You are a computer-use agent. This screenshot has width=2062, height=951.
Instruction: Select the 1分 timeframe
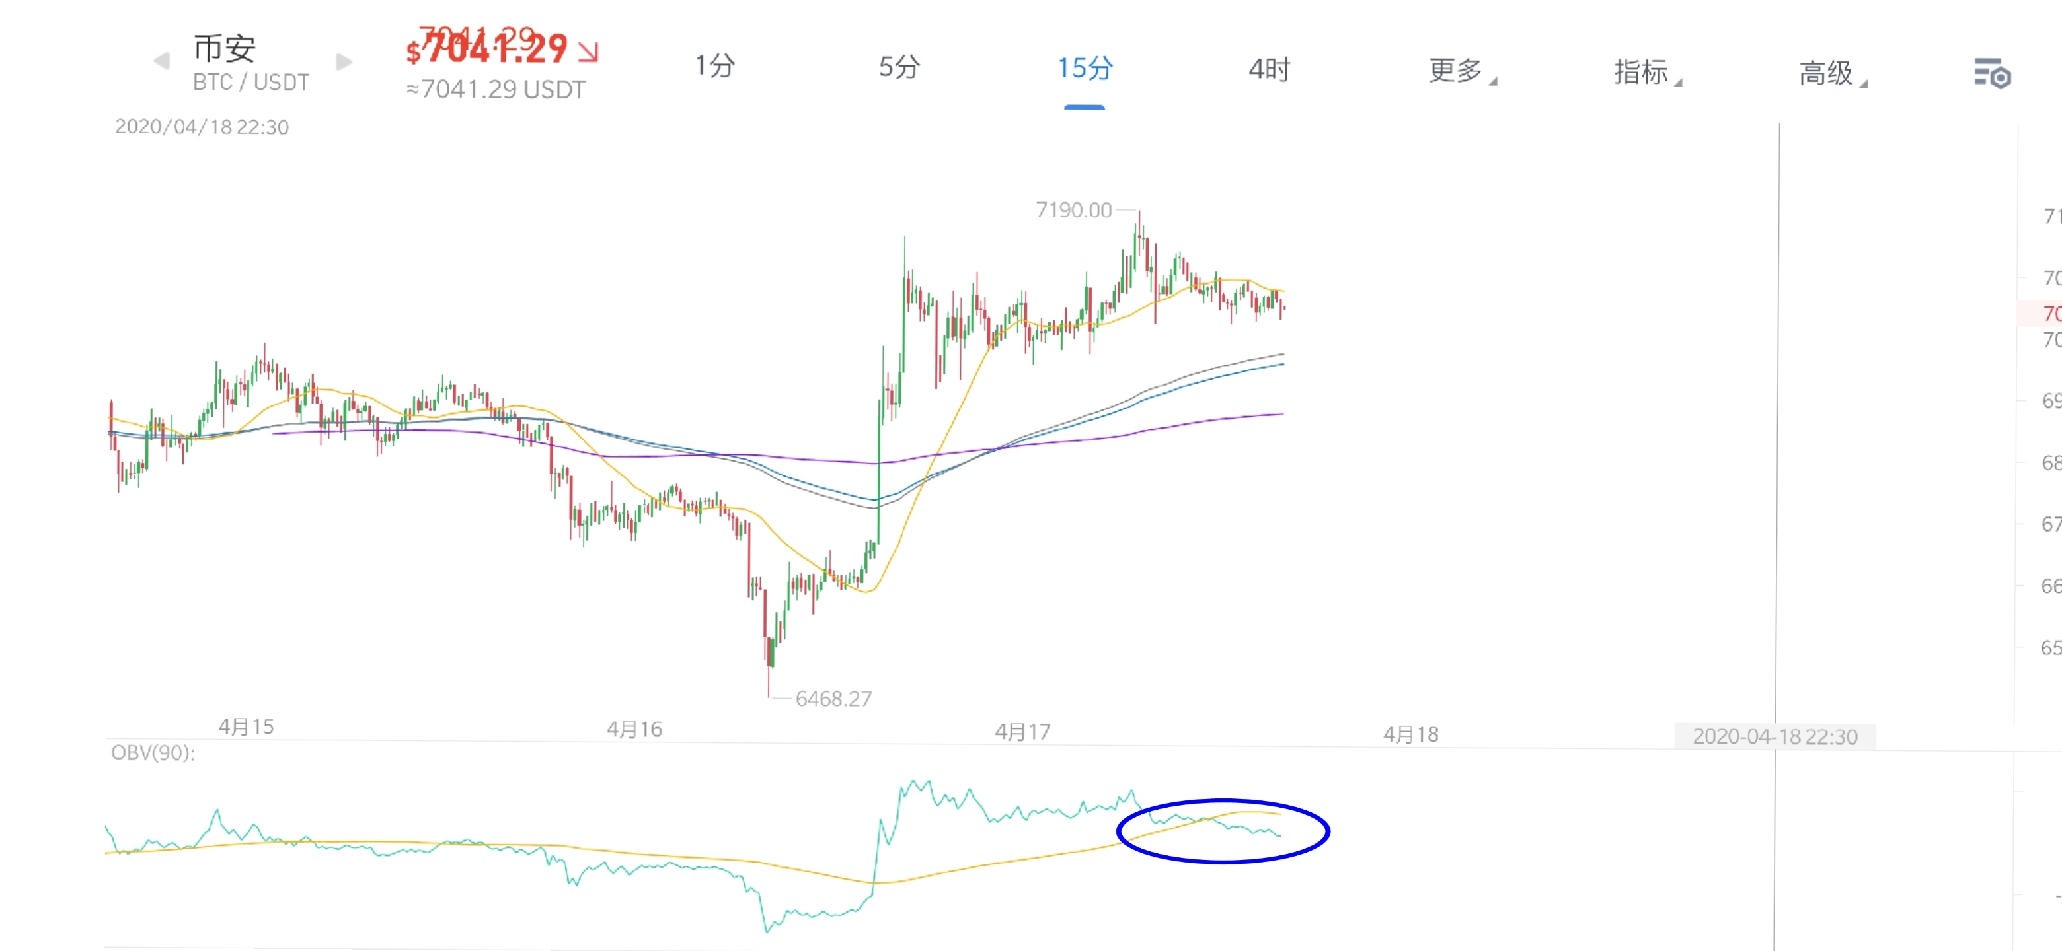pos(714,65)
